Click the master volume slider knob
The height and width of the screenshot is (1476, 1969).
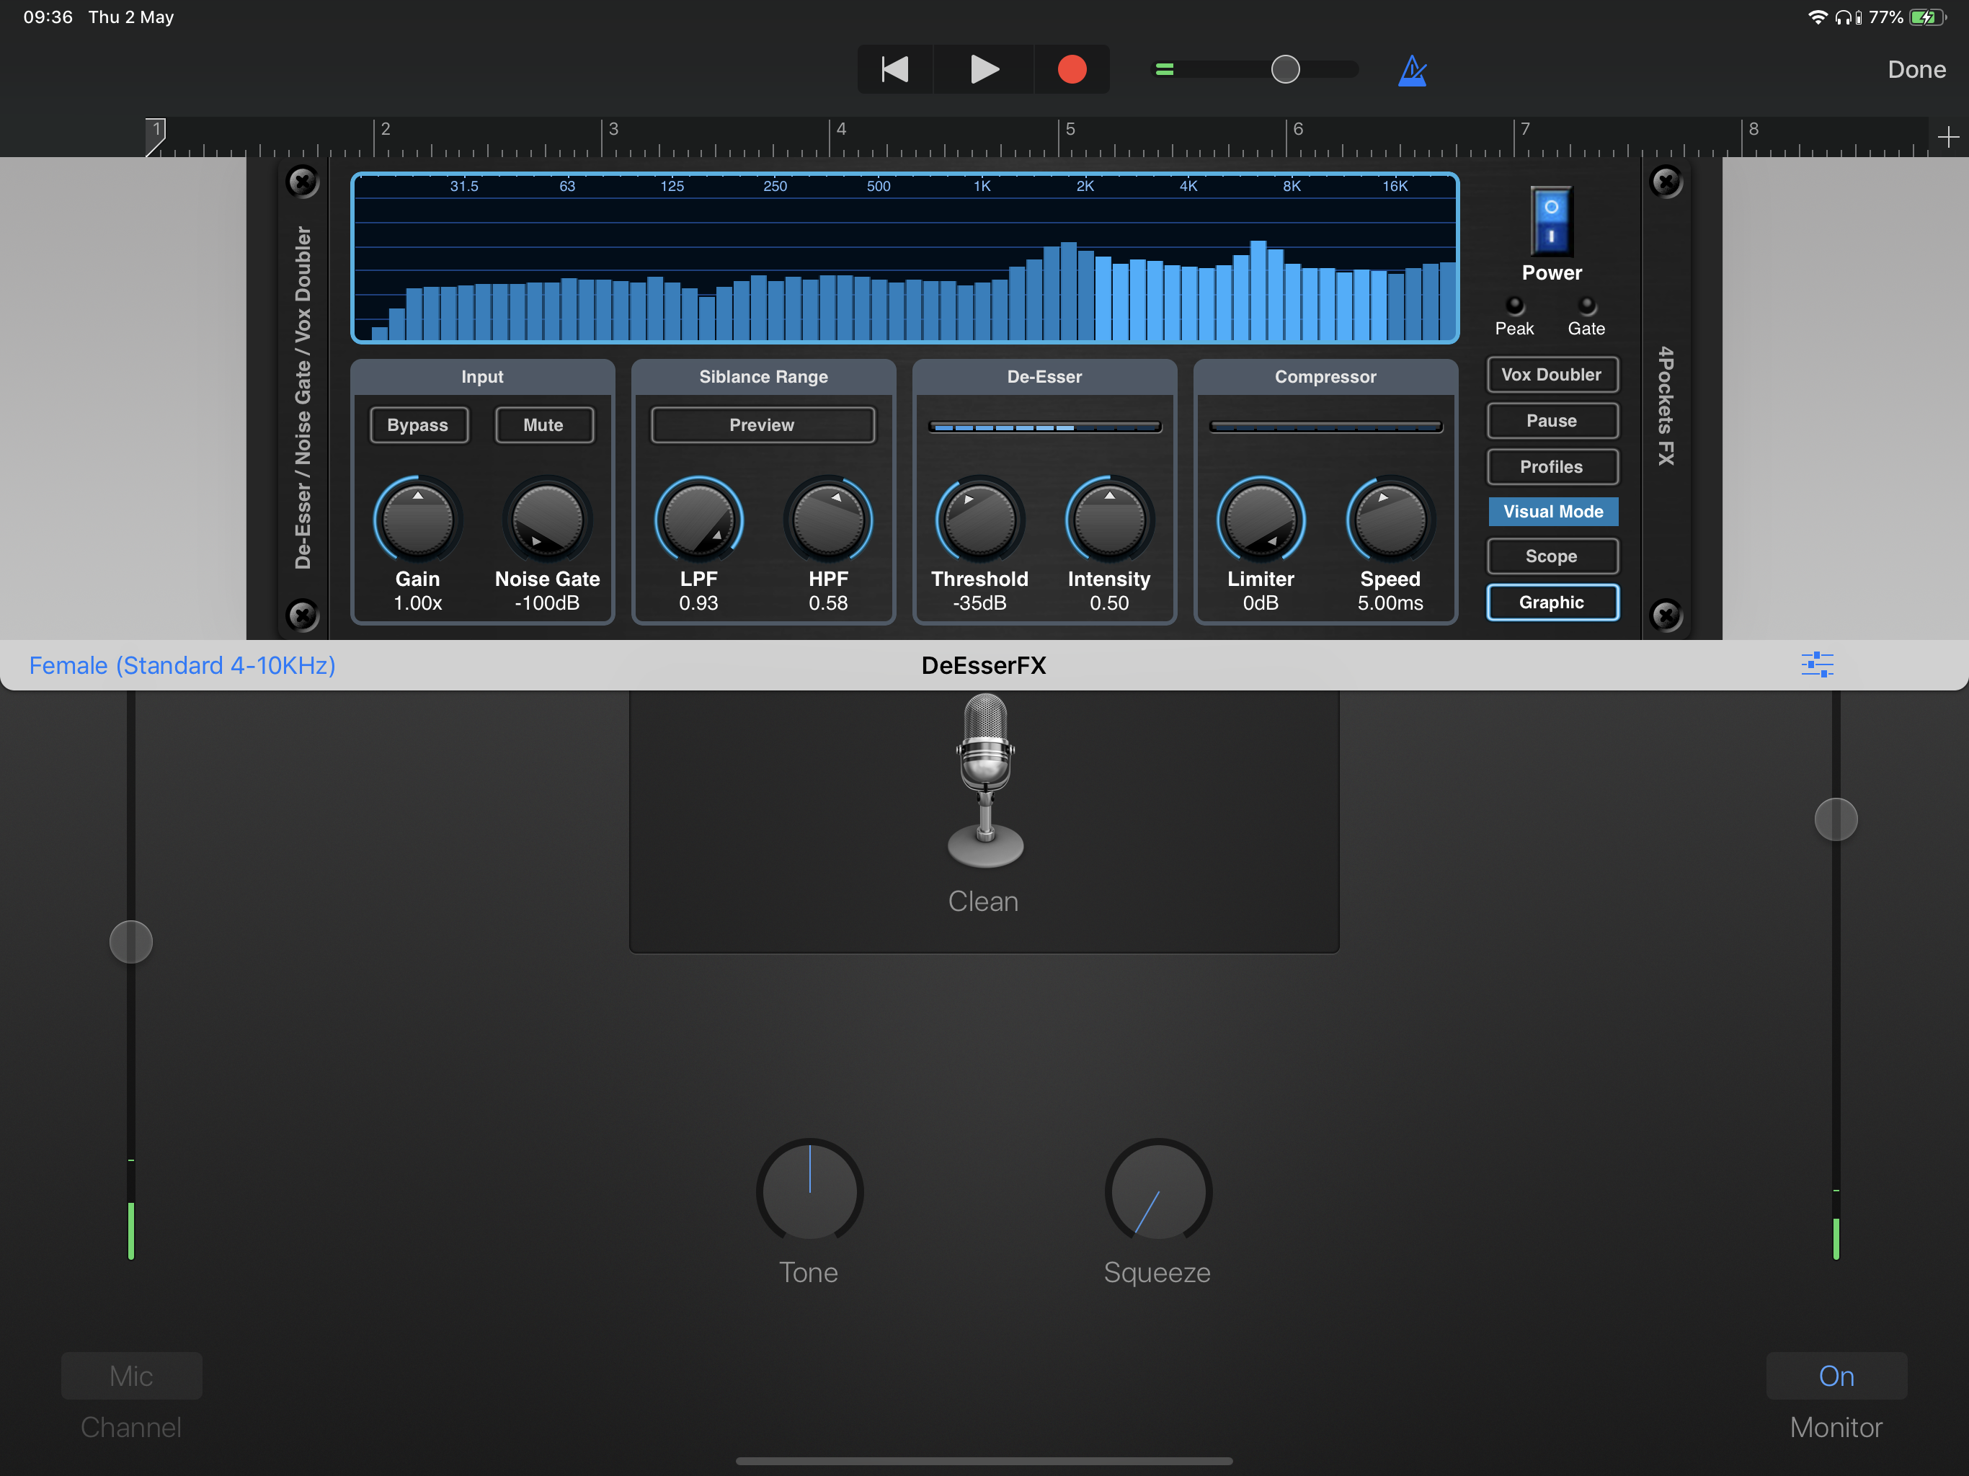coord(1284,69)
